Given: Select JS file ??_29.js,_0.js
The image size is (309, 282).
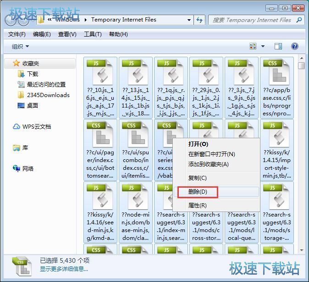Looking at the screenshot, I should [206, 88].
